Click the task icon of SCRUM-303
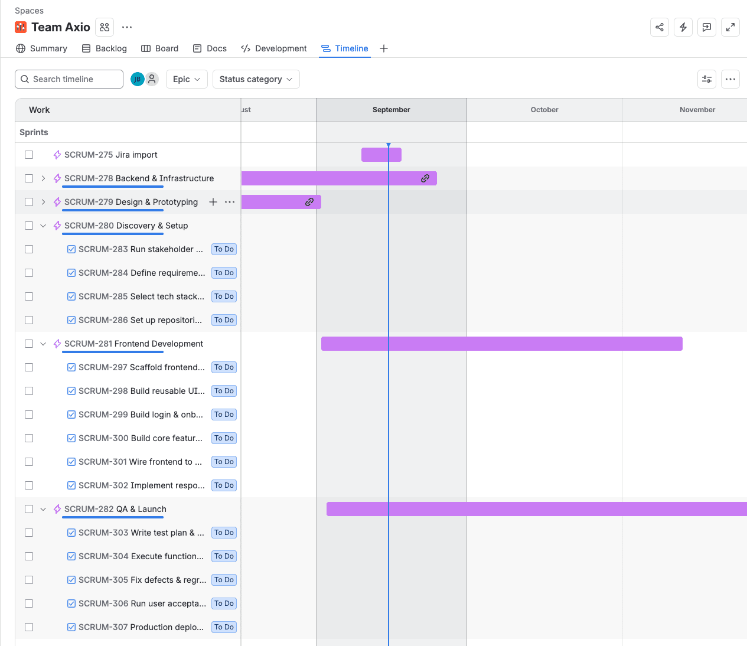Viewport: 747px width, 646px height. [x=71, y=533]
